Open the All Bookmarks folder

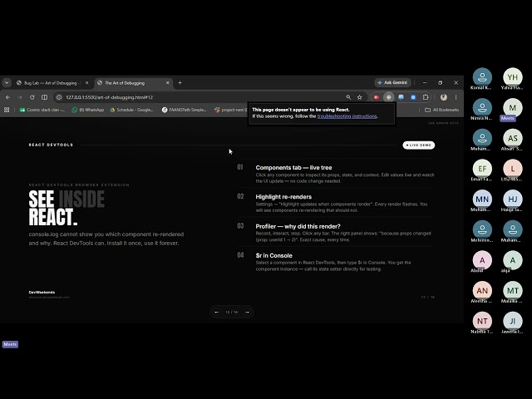[x=442, y=110]
